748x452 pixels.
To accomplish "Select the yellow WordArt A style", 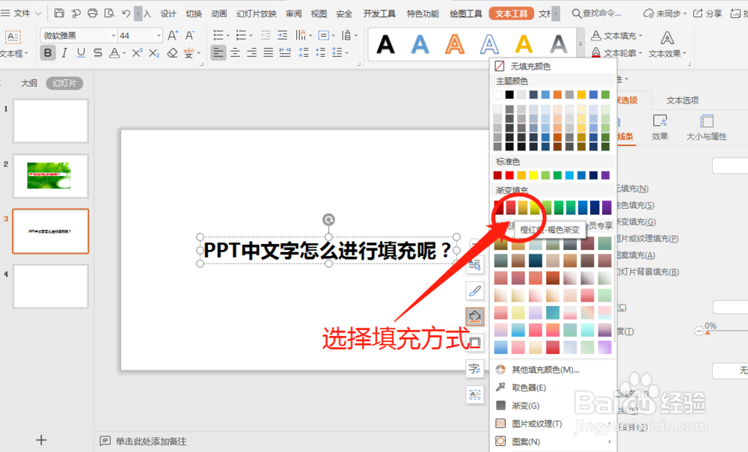I will 524,44.
